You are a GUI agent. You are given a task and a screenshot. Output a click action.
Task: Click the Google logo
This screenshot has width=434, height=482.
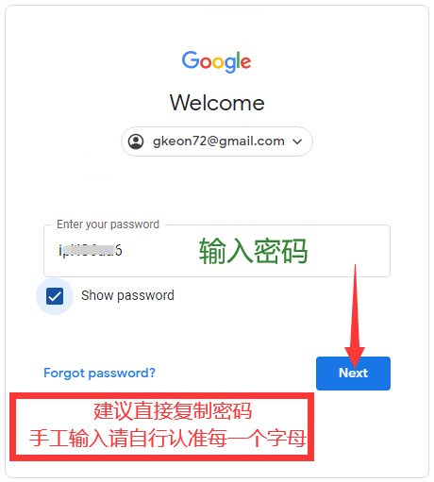tap(216, 61)
